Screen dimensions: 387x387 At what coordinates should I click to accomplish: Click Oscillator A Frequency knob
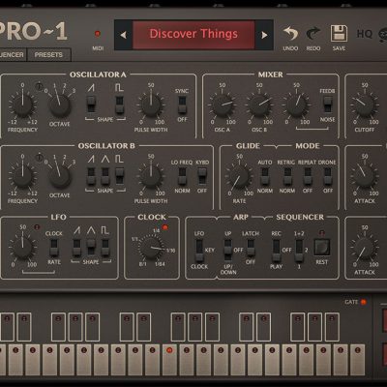point(22,104)
